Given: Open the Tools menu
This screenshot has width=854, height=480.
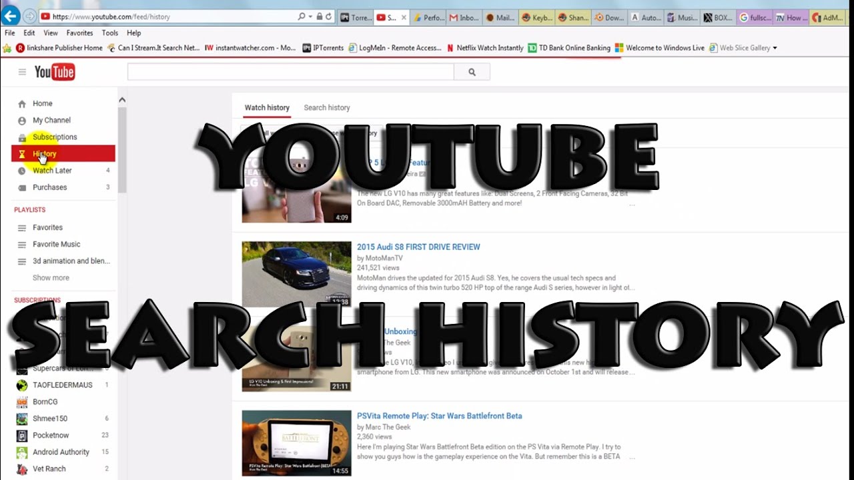Looking at the screenshot, I should point(110,33).
